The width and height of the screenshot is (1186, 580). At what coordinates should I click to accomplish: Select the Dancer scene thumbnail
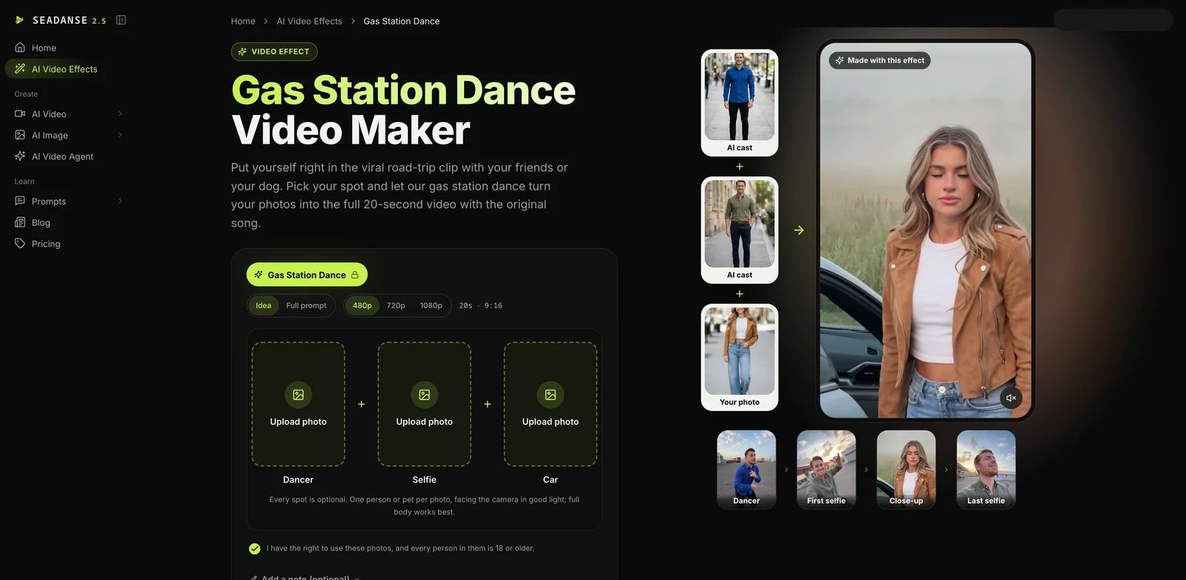746,470
